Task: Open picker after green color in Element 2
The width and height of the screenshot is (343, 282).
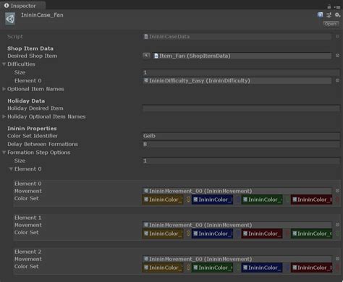Action: (x=238, y=268)
